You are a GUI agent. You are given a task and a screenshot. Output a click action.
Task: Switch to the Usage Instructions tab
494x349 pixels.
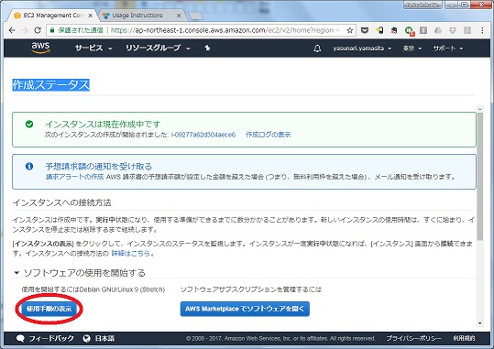pos(140,16)
